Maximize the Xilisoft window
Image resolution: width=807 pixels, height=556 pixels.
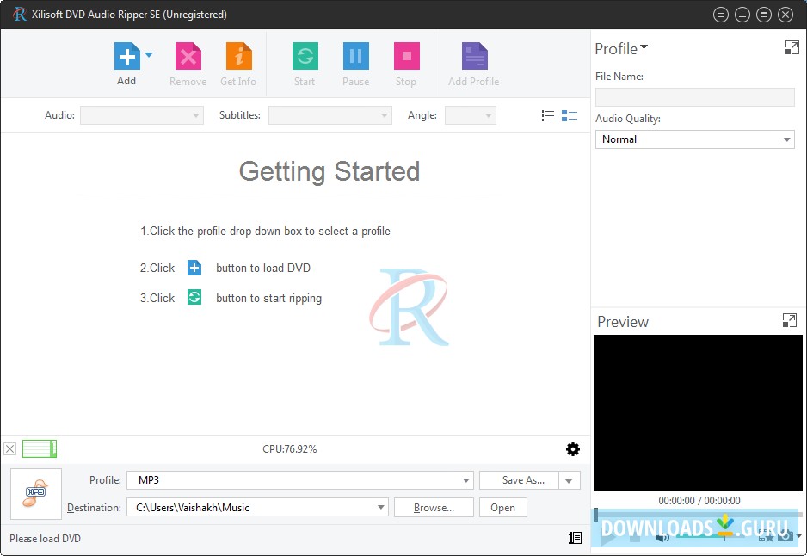764,15
